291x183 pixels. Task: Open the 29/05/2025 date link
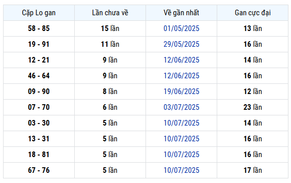(x=181, y=44)
